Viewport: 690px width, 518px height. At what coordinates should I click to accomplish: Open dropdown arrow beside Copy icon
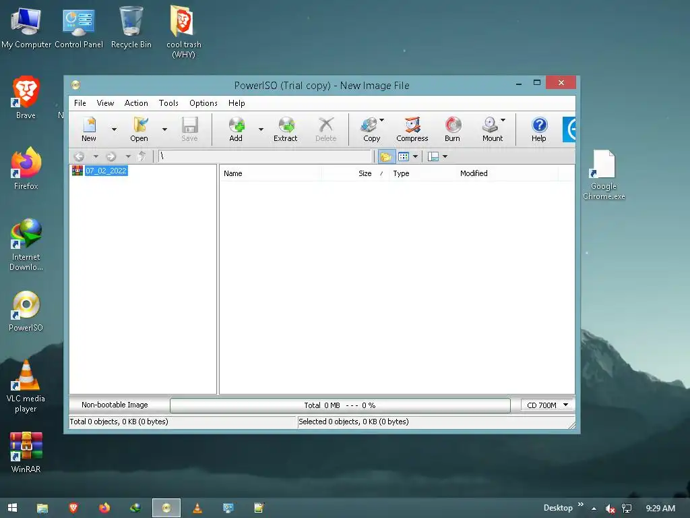point(382,120)
